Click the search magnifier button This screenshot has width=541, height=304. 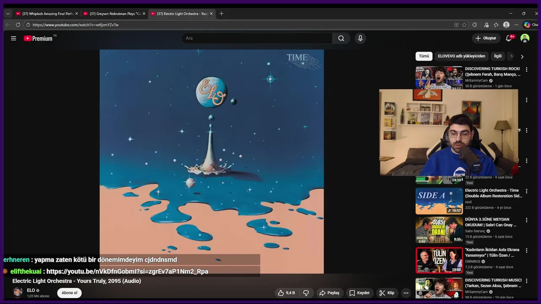tap(341, 38)
